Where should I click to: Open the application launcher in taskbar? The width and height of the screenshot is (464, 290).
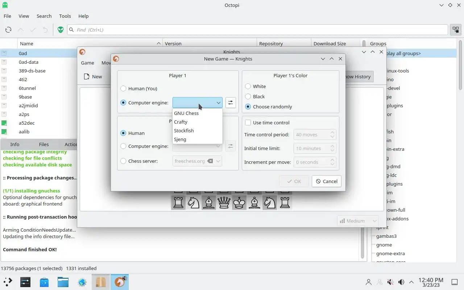[x=8, y=282]
